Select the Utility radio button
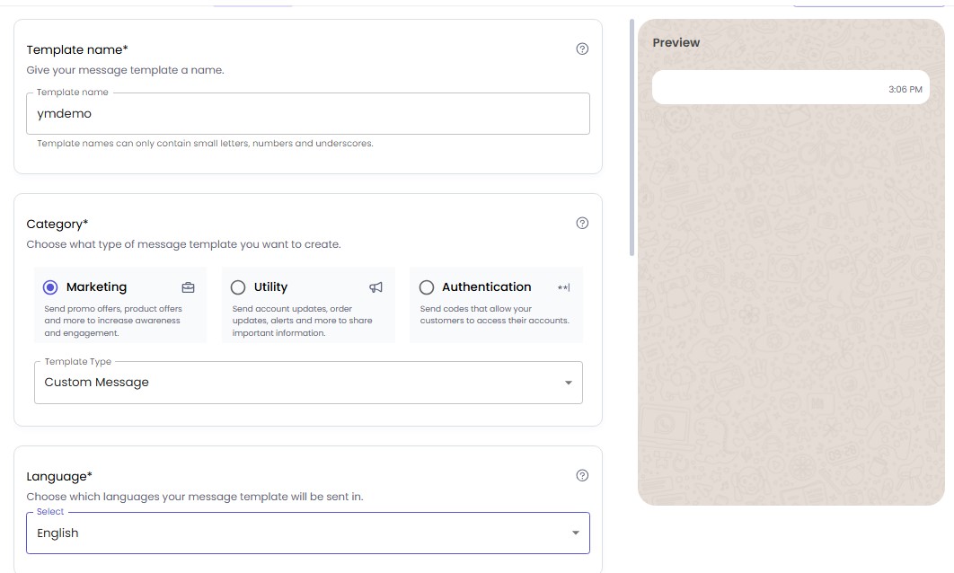The width and height of the screenshot is (954, 573). (238, 287)
